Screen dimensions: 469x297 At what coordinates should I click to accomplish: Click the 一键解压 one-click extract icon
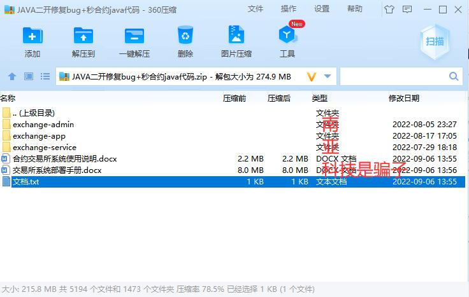click(134, 37)
